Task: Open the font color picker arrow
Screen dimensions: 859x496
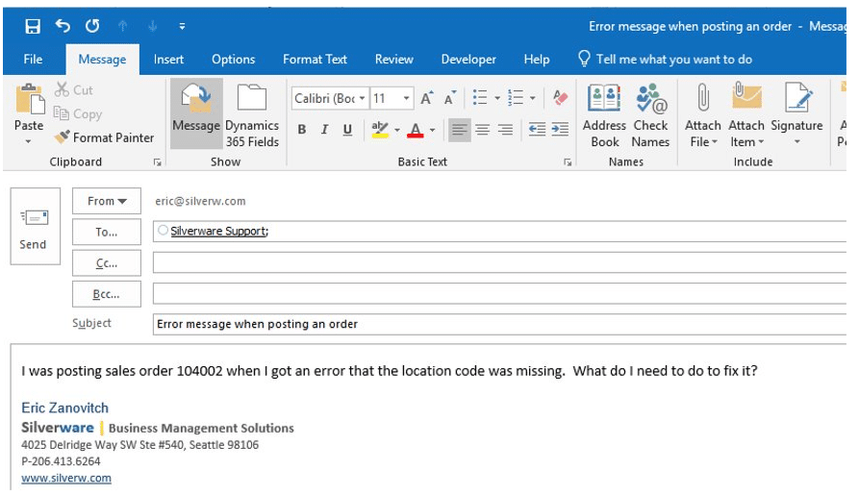Action: 433,130
